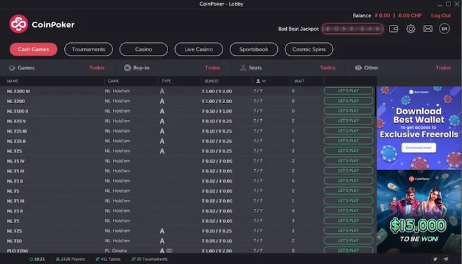Select the NL ₮5 IV table row name

(x=15, y=161)
